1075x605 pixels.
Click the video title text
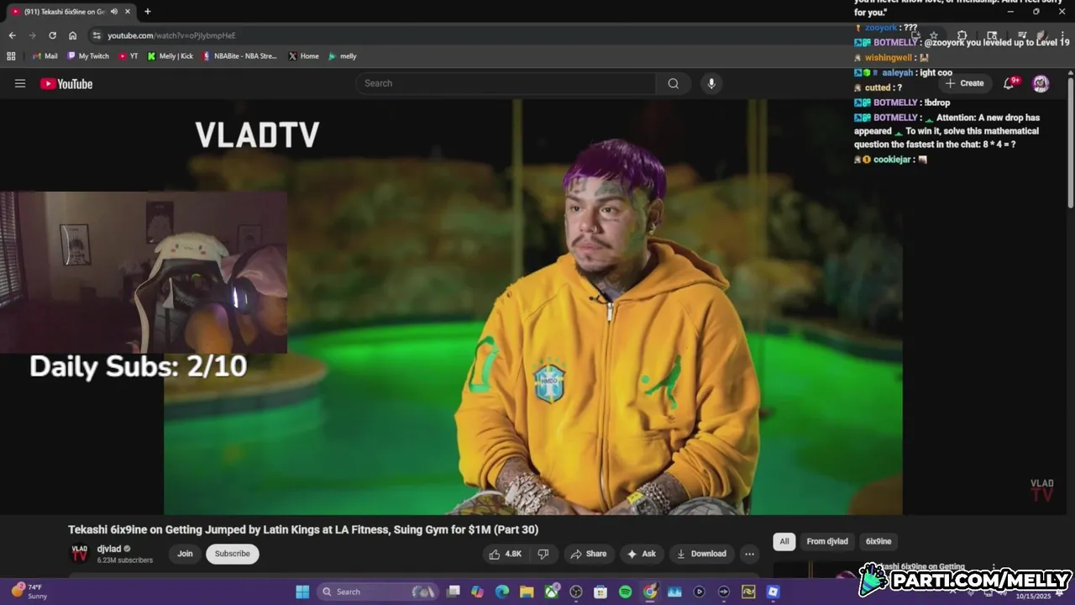[303, 529]
